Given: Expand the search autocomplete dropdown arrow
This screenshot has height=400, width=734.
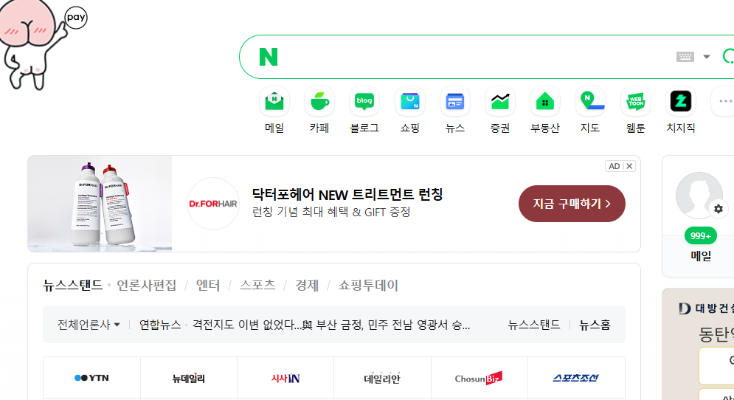Looking at the screenshot, I should 707,57.
